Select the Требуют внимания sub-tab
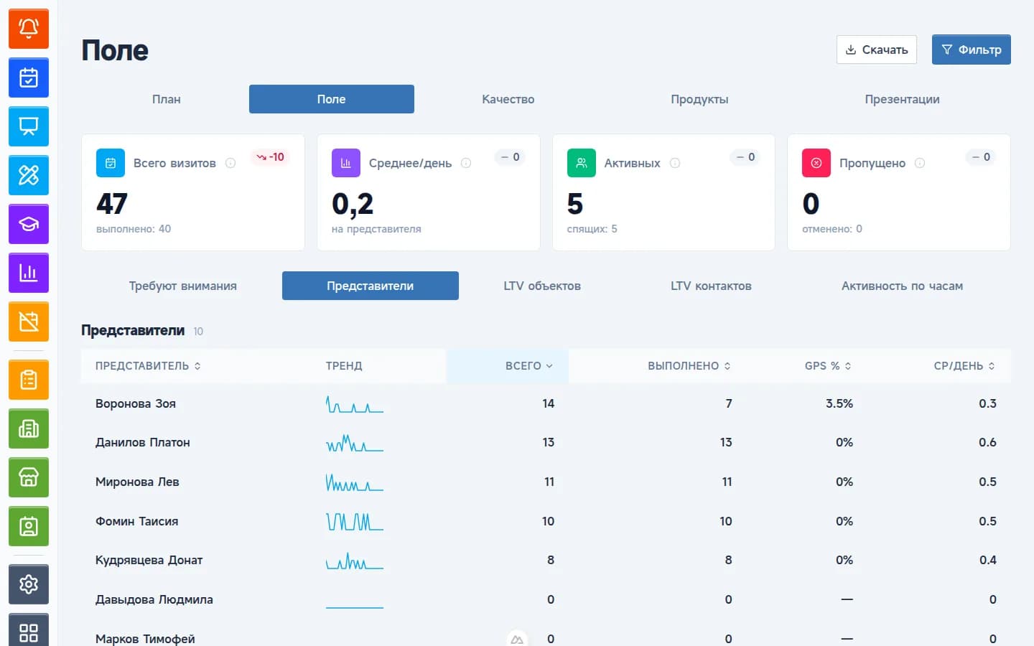The width and height of the screenshot is (1034, 646). tap(183, 286)
